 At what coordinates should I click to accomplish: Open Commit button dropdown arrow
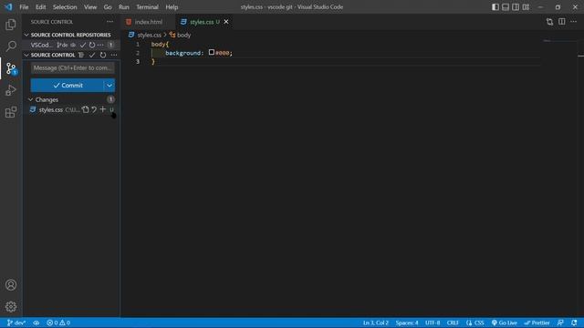[109, 86]
